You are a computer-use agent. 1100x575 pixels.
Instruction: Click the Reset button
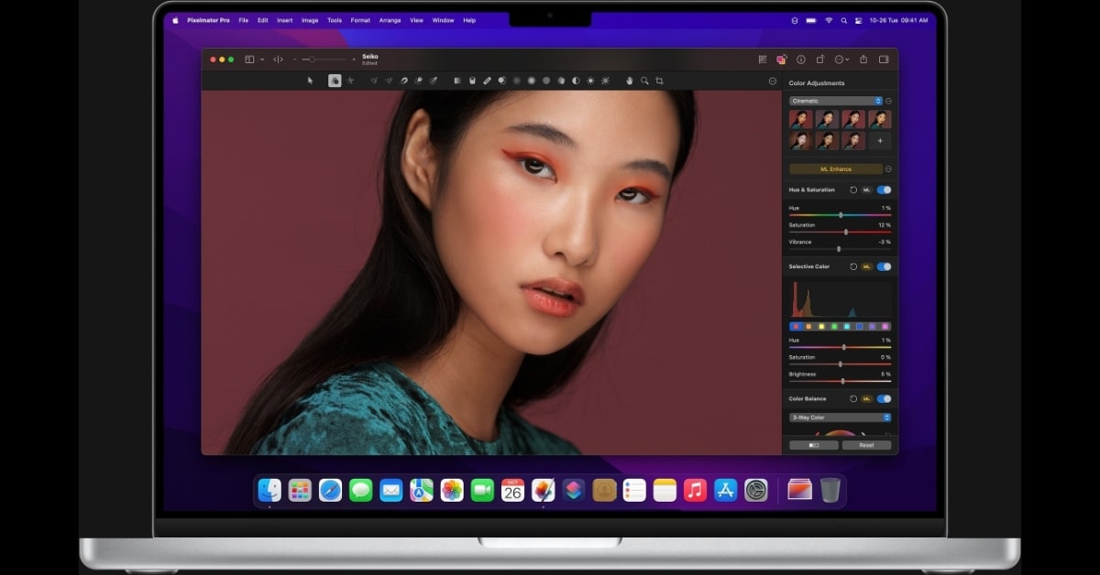(x=866, y=445)
